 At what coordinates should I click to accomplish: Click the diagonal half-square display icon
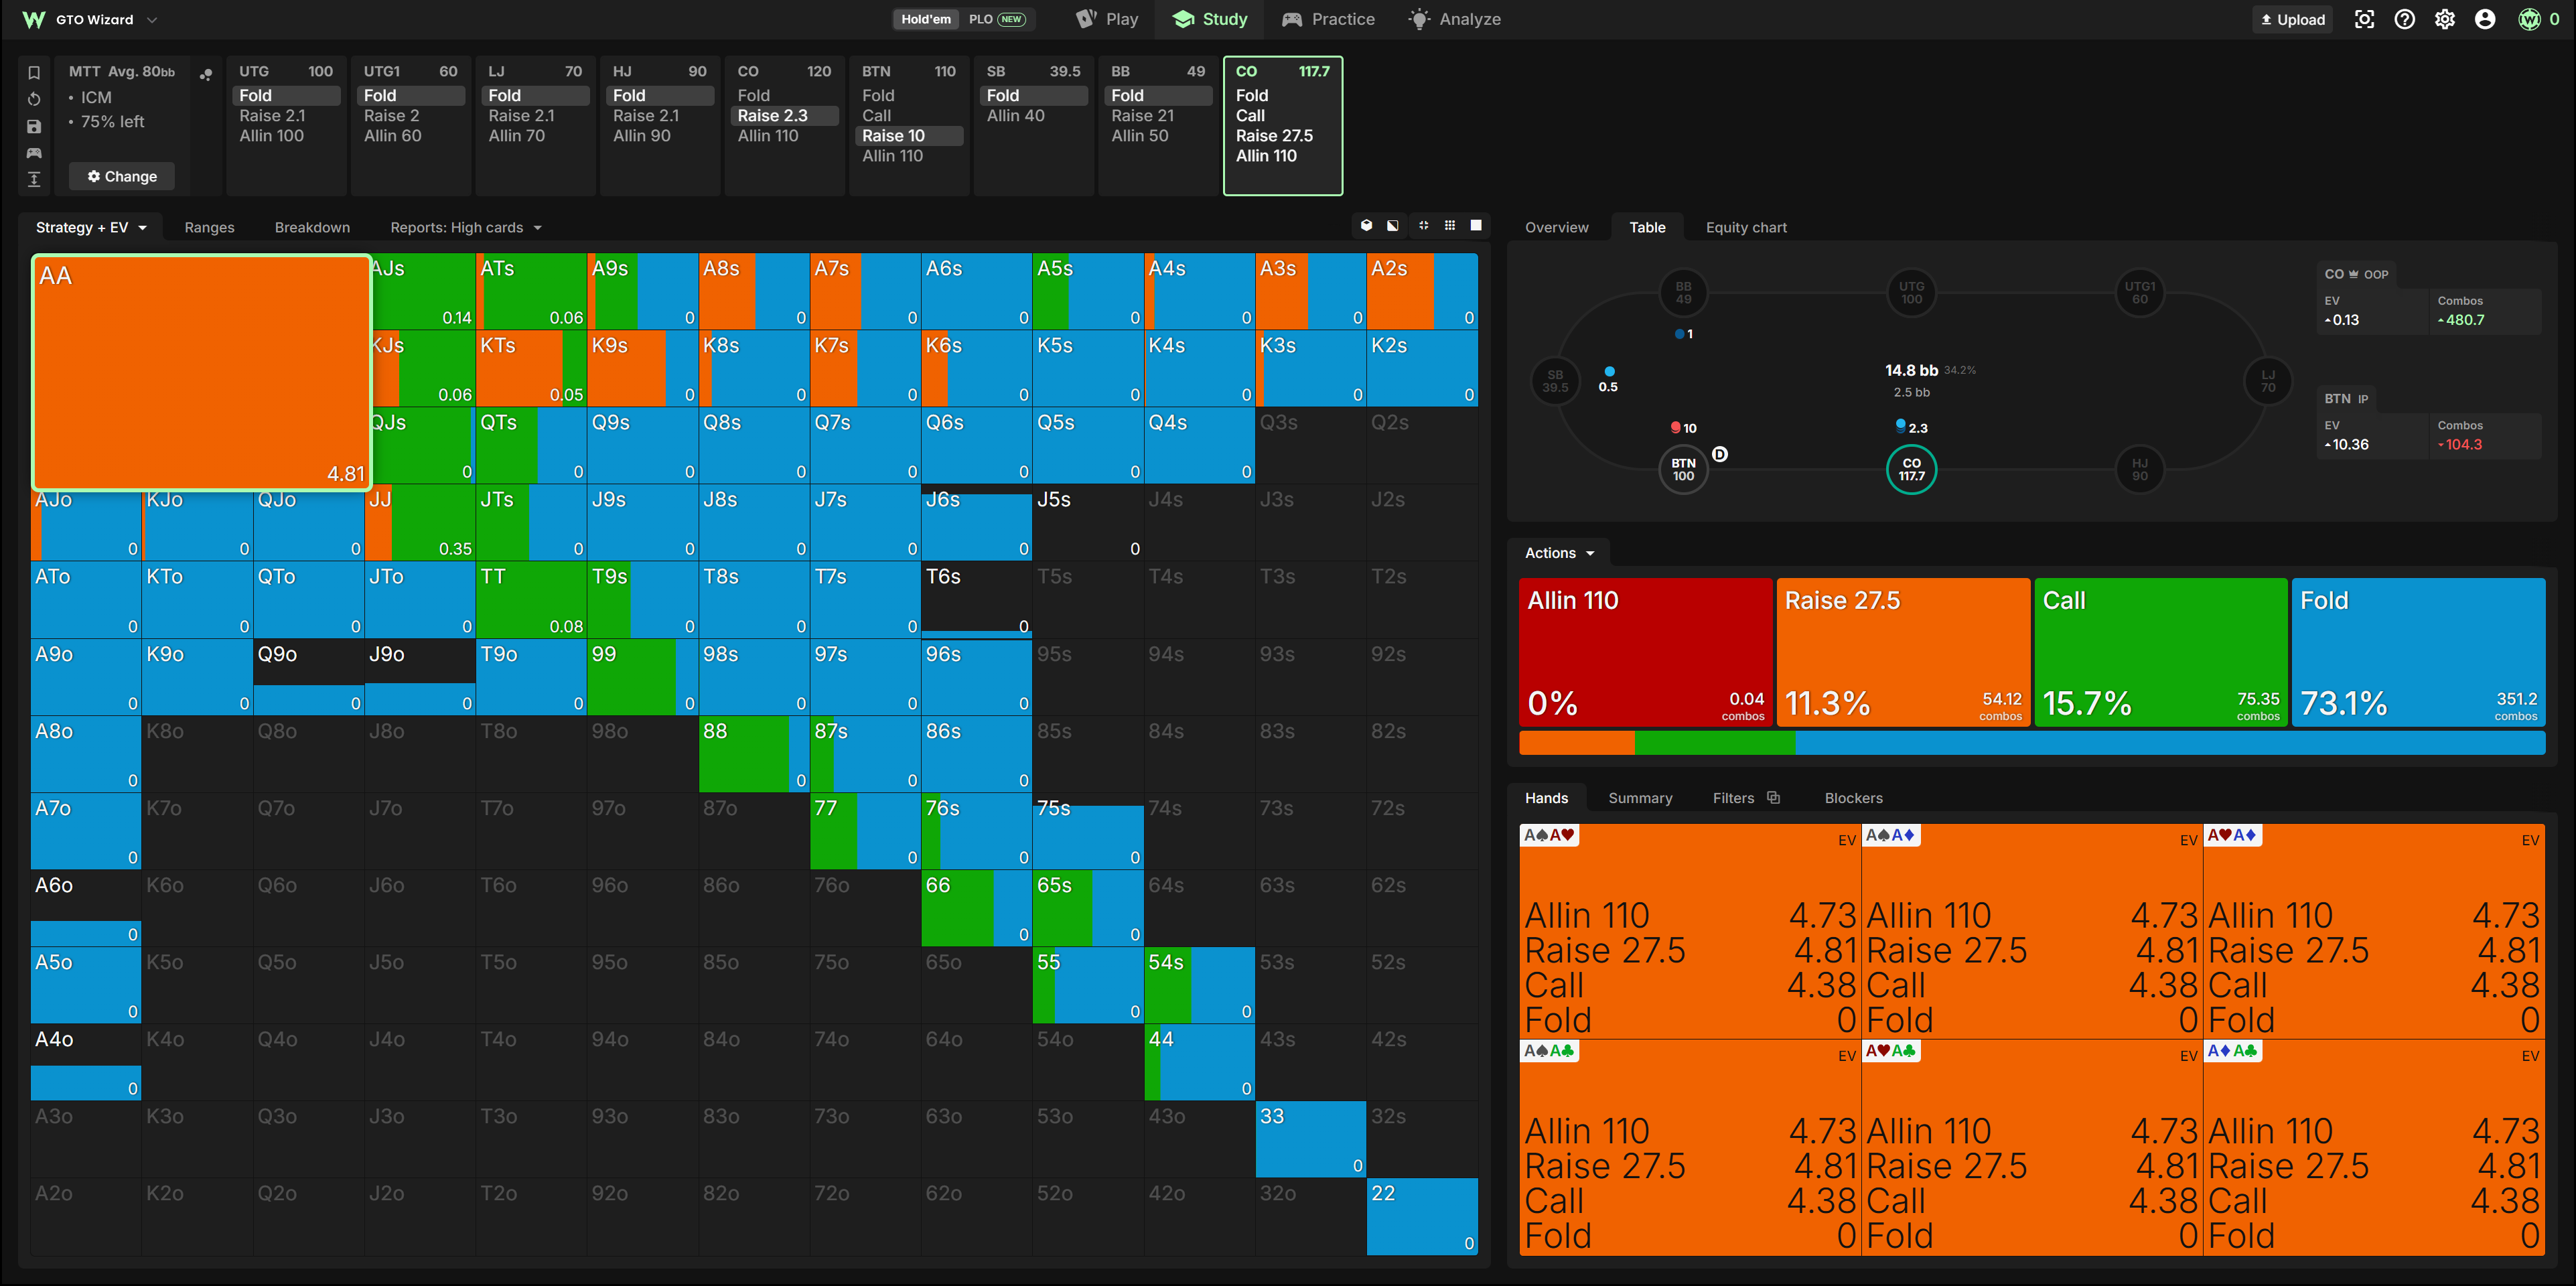1393,226
